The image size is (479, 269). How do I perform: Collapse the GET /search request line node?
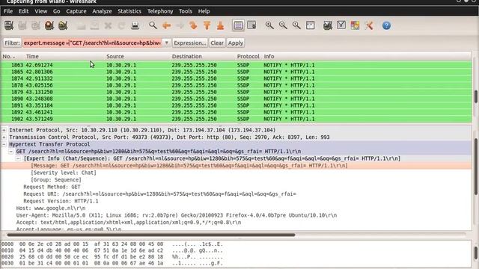click(11, 152)
